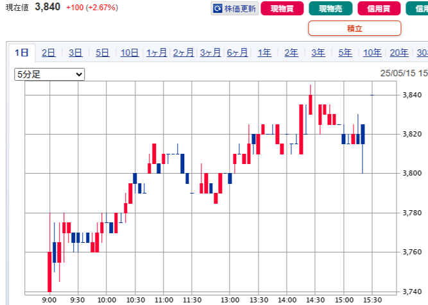The image size is (428, 305).
Task: Switch to the 10日 chart period
Action: pyautogui.click(x=130, y=53)
